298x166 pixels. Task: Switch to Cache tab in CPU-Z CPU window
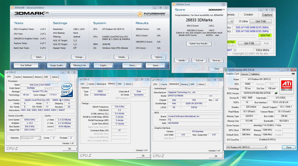click(x=18, y=77)
